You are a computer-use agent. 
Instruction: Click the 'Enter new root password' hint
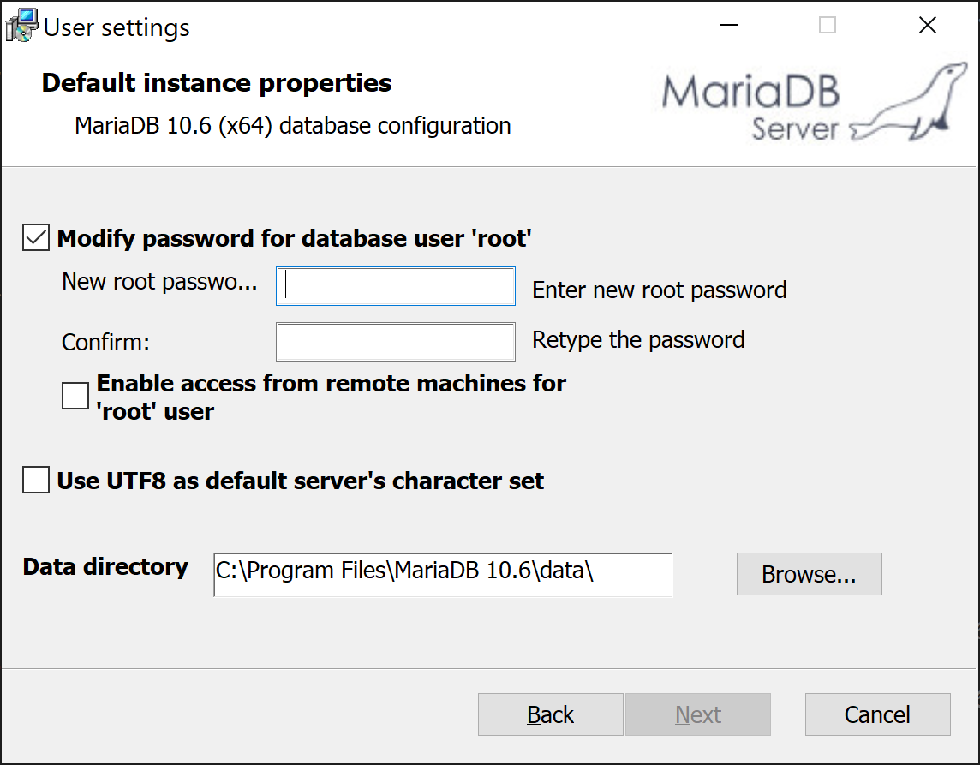(x=659, y=290)
